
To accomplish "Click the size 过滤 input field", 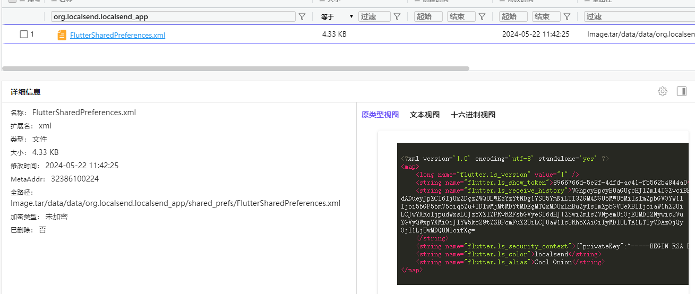I will [x=374, y=17].
